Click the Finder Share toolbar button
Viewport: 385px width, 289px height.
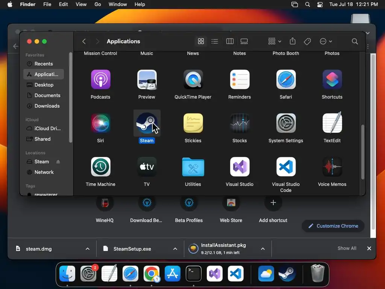pyautogui.click(x=293, y=41)
